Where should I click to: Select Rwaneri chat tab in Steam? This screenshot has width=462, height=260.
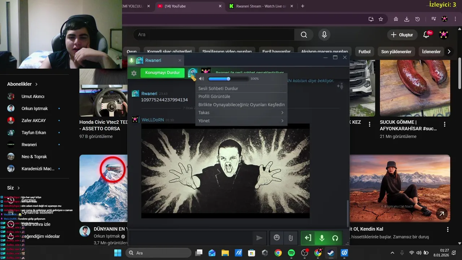[x=156, y=60]
